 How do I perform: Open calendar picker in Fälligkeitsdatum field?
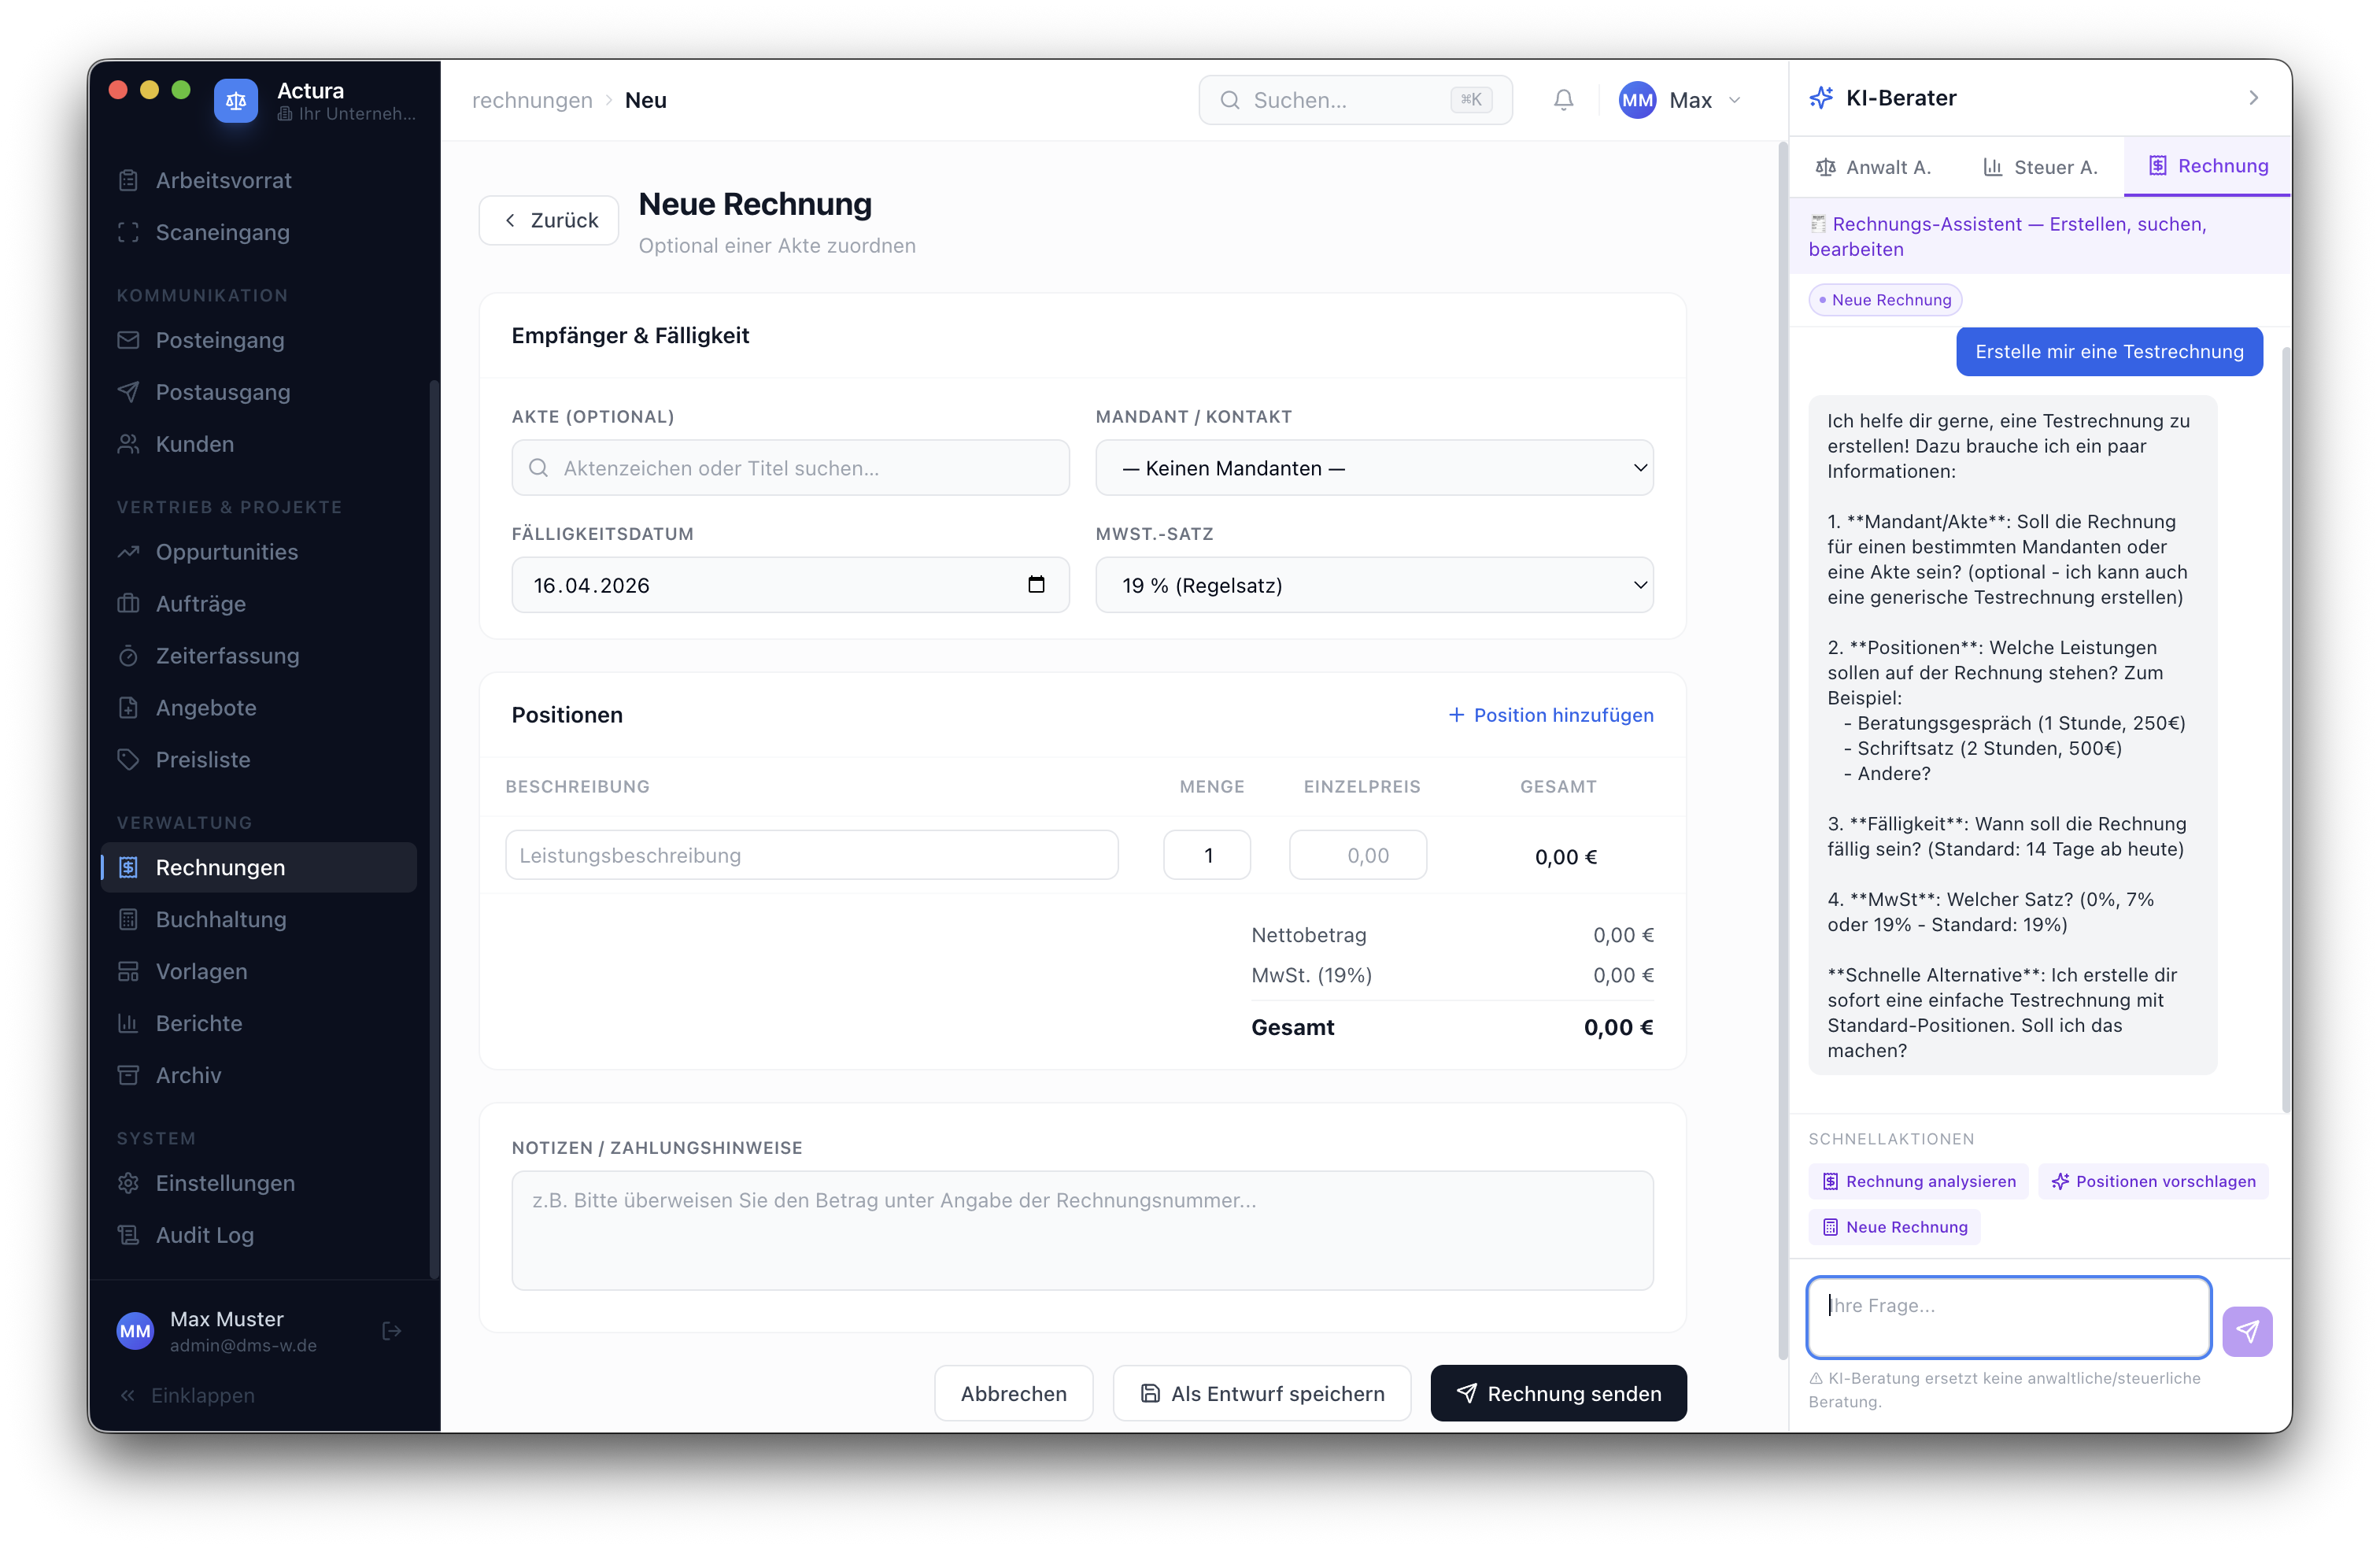point(1036,584)
